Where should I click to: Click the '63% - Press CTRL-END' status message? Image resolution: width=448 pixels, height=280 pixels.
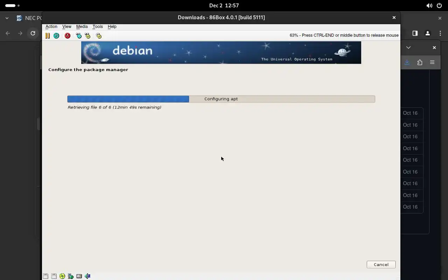(344, 35)
